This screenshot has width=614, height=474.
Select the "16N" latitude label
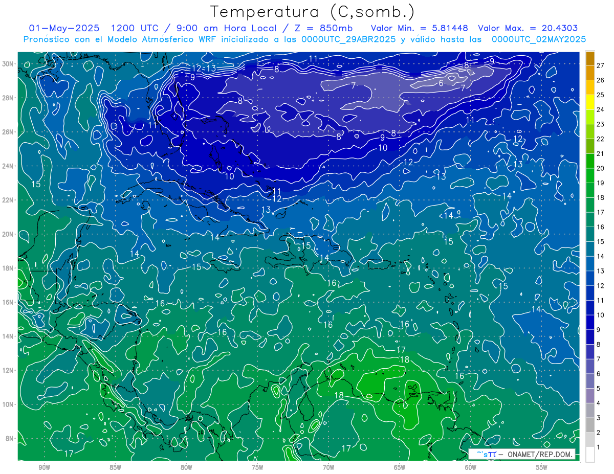[x=8, y=302]
